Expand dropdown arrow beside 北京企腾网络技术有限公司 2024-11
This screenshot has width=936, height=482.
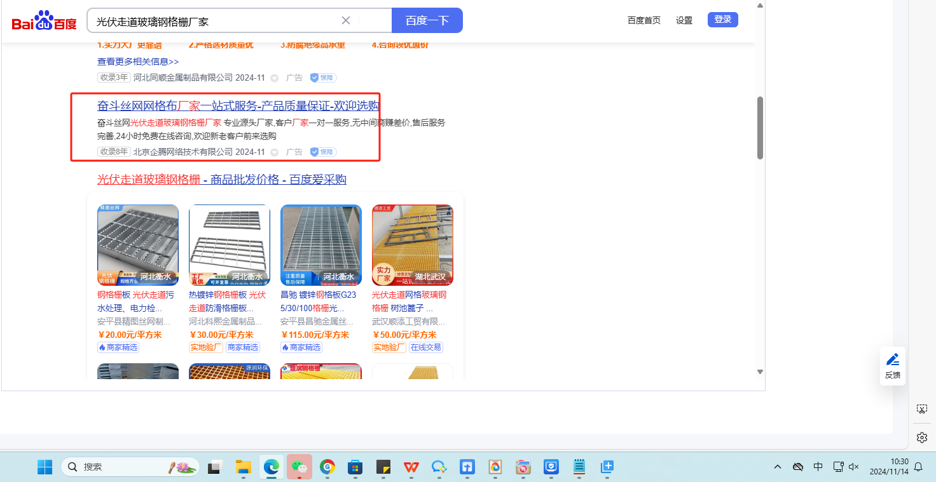[x=275, y=152]
